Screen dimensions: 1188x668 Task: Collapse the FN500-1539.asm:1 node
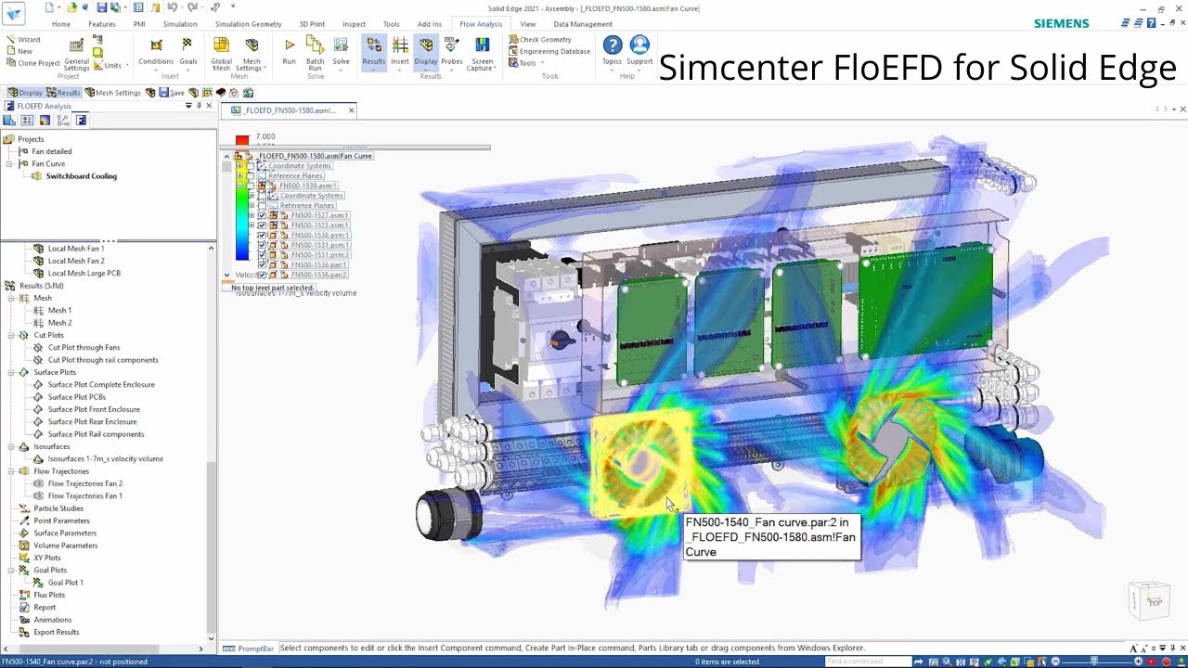pyautogui.click(x=239, y=186)
